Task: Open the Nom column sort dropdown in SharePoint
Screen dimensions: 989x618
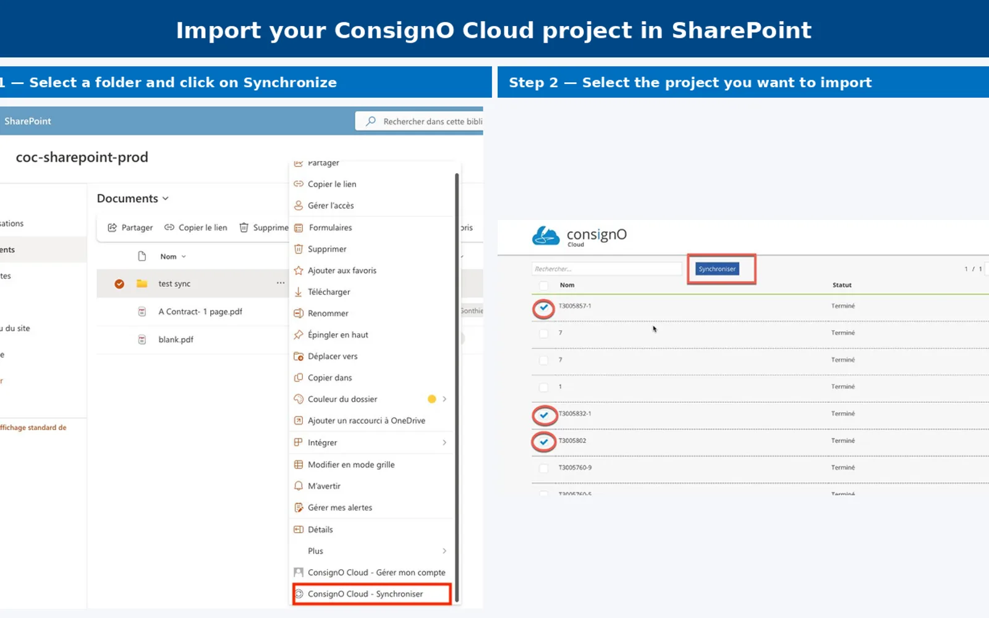Action: point(184,256)
